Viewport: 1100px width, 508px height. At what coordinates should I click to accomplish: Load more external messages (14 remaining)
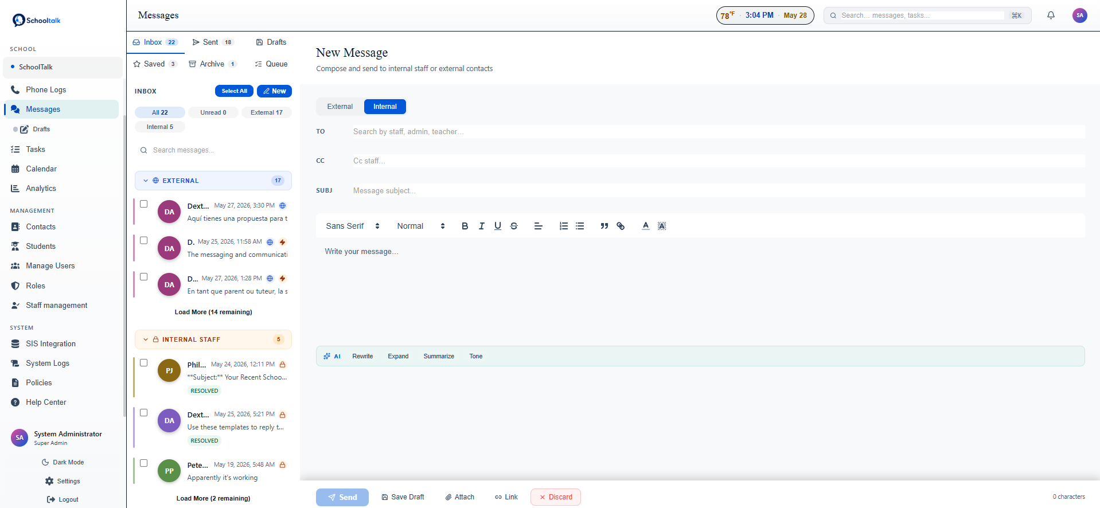pyautogui.click(x=213, y=312)
